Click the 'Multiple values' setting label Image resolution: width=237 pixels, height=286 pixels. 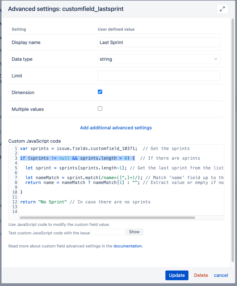click(x=28, y=109)
